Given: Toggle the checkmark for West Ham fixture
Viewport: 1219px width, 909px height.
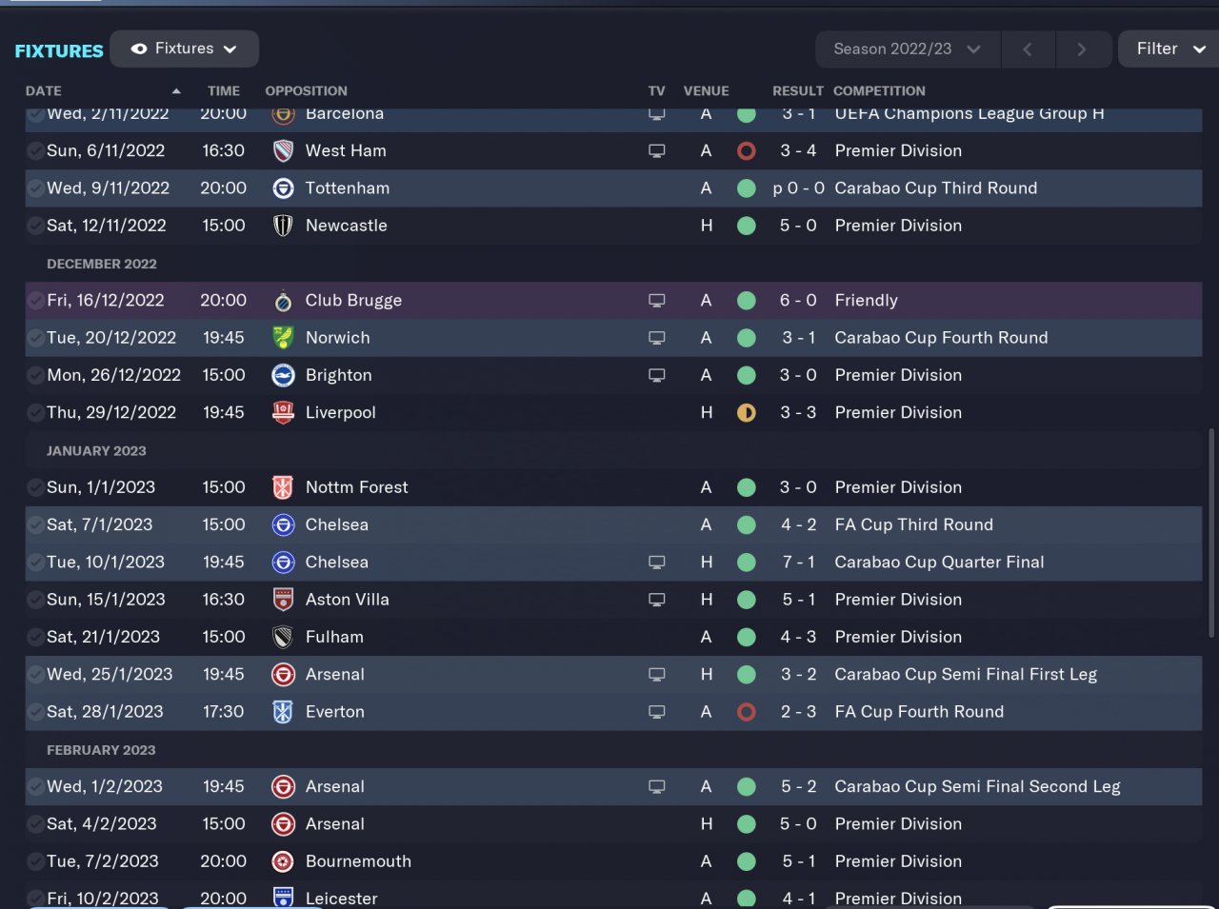Looking at the screenshot, I should click(35, 150).
